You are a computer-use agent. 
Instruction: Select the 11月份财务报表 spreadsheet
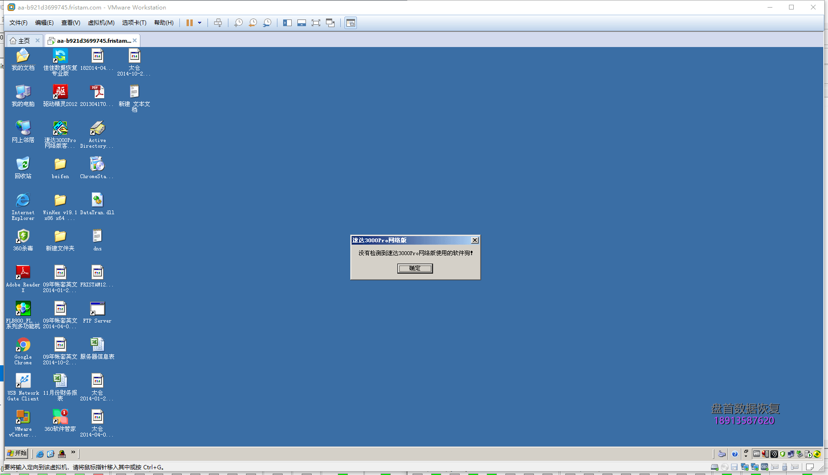point(60,387)
